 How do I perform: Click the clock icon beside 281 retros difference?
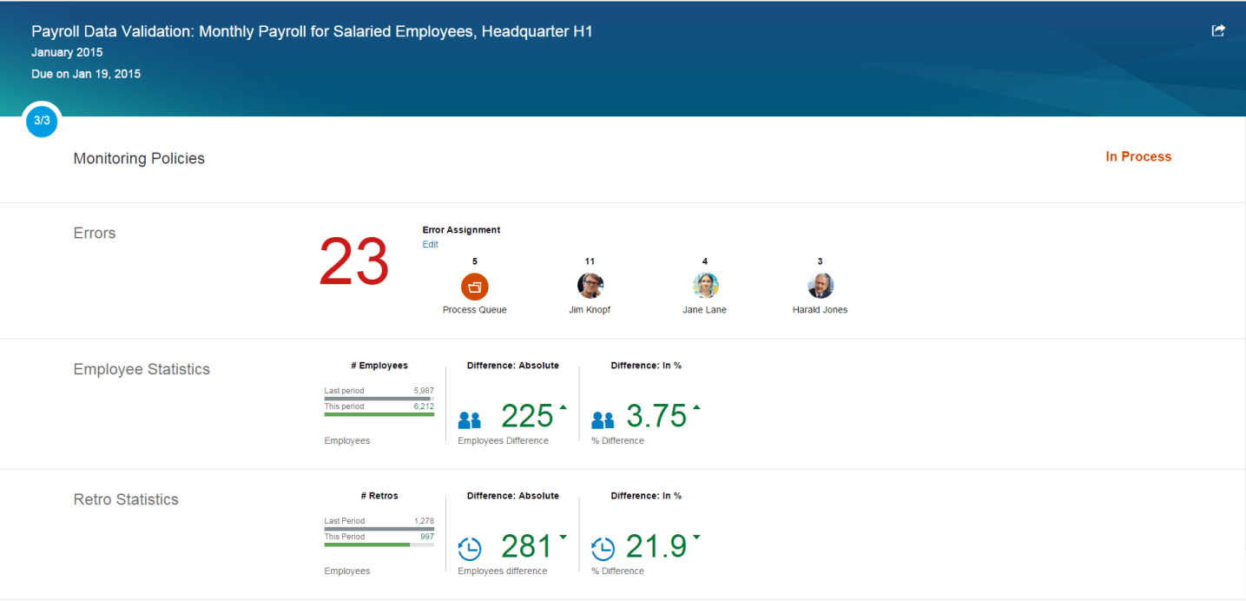(470, 549)
